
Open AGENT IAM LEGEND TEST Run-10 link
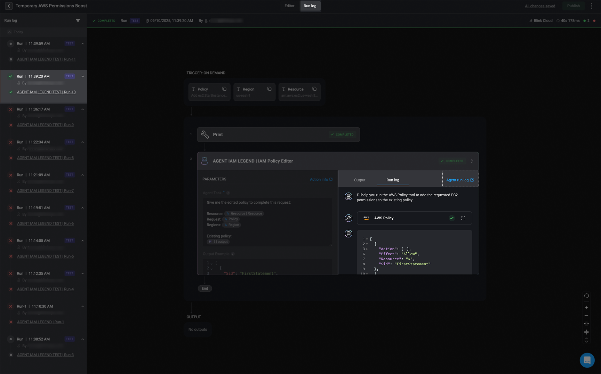coord(46,92)
